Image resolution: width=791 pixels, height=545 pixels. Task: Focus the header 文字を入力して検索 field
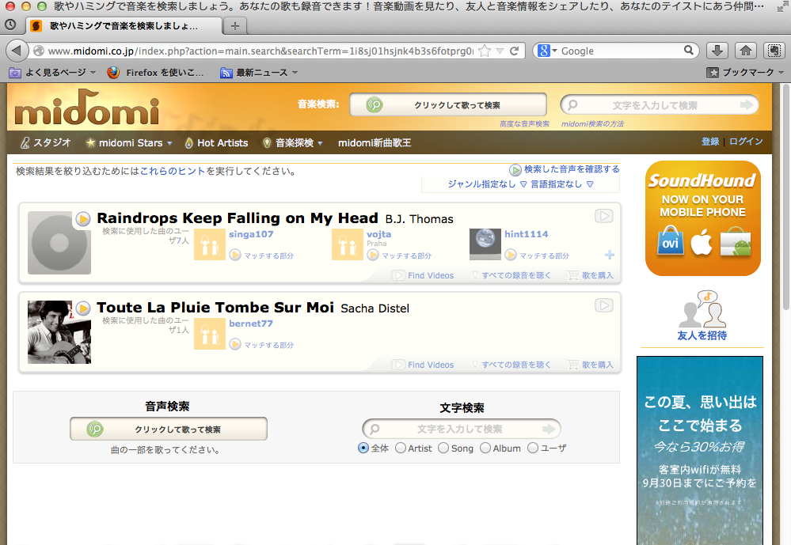660,105
